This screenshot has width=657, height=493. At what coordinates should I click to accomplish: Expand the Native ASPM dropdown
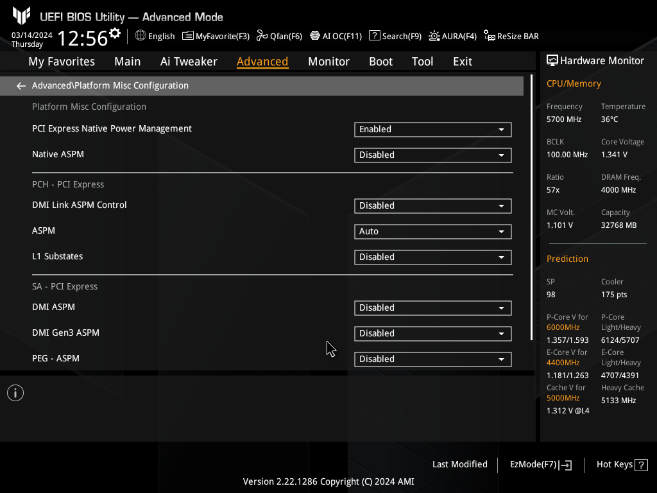click(432, 155)
